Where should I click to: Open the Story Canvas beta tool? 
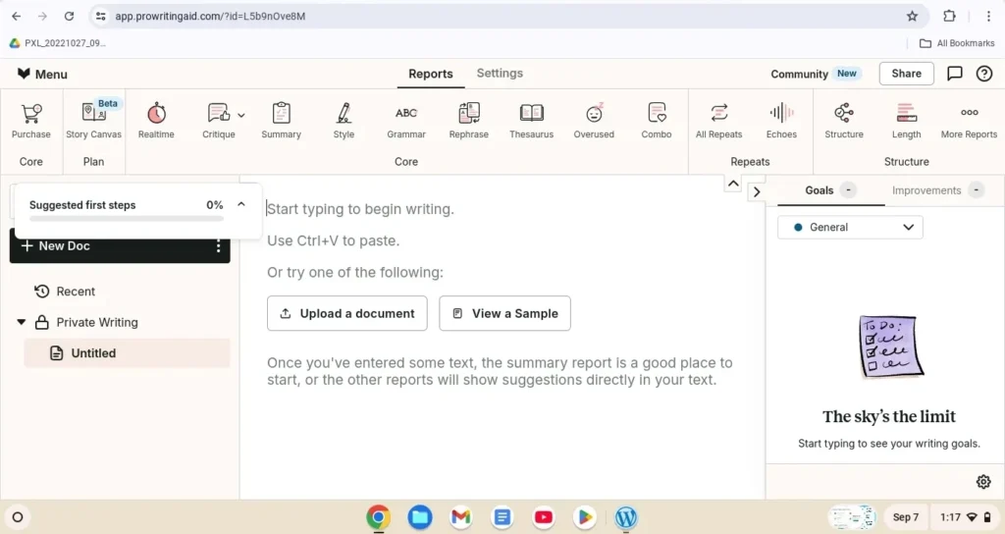[x=93, y=121]
